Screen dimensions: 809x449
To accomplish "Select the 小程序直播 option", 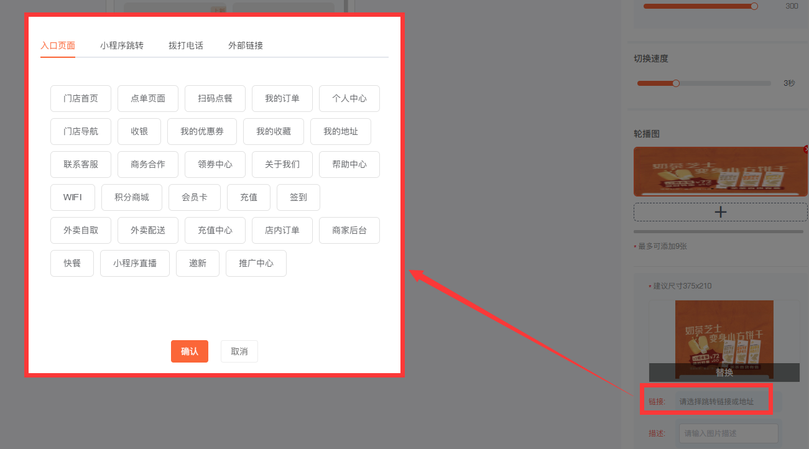I will coord(135,263).
